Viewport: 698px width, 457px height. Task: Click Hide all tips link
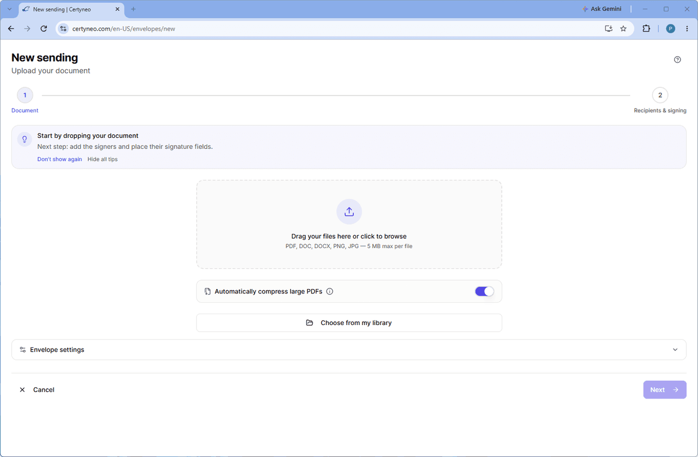coord(103,159)
